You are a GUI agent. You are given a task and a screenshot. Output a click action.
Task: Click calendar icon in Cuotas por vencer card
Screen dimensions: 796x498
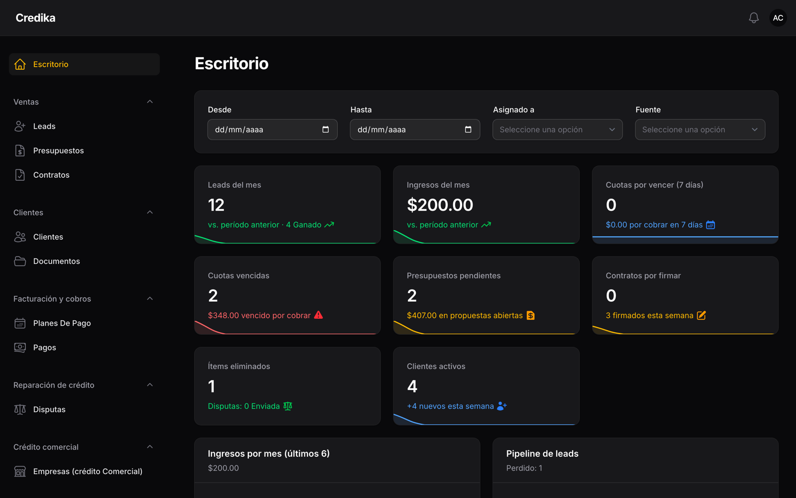click(x=710, y=225)
